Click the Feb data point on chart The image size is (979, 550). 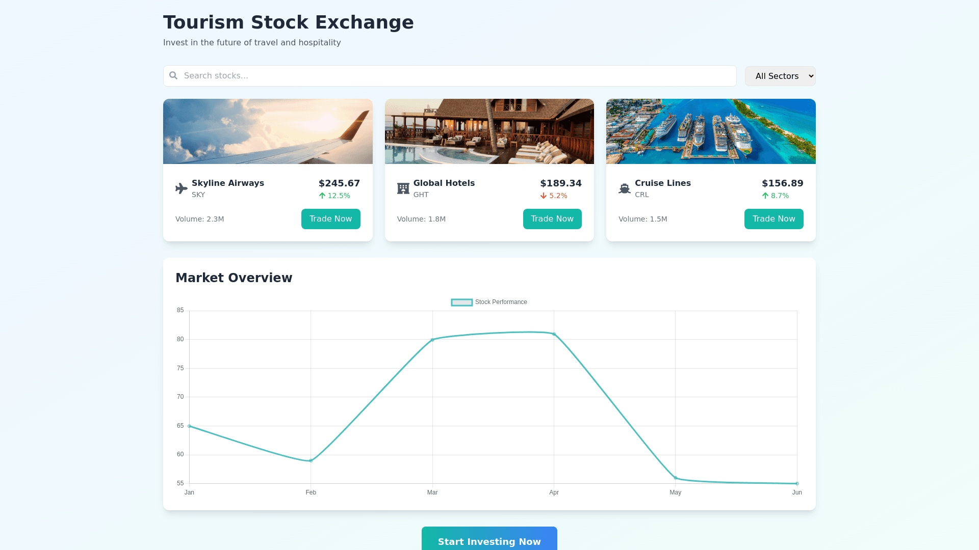[311, 461]
